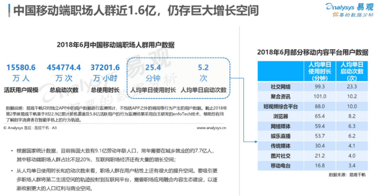Screen dimensions: 375x196
Task: Select the 短视频综合平台 row label
Action: (x=281, y=107)
